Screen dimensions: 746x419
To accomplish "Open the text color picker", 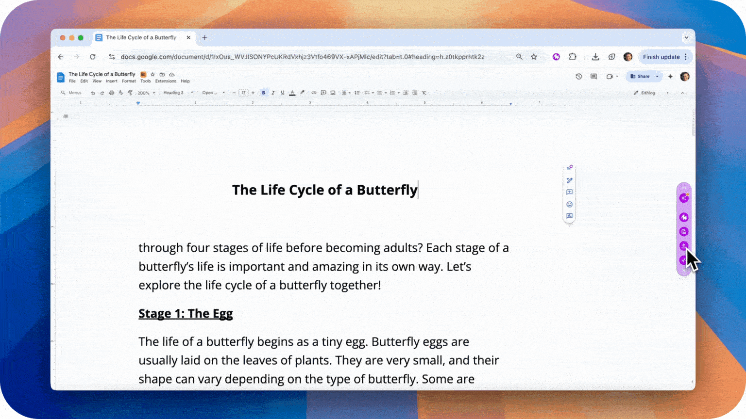I will tap(292, 93).
